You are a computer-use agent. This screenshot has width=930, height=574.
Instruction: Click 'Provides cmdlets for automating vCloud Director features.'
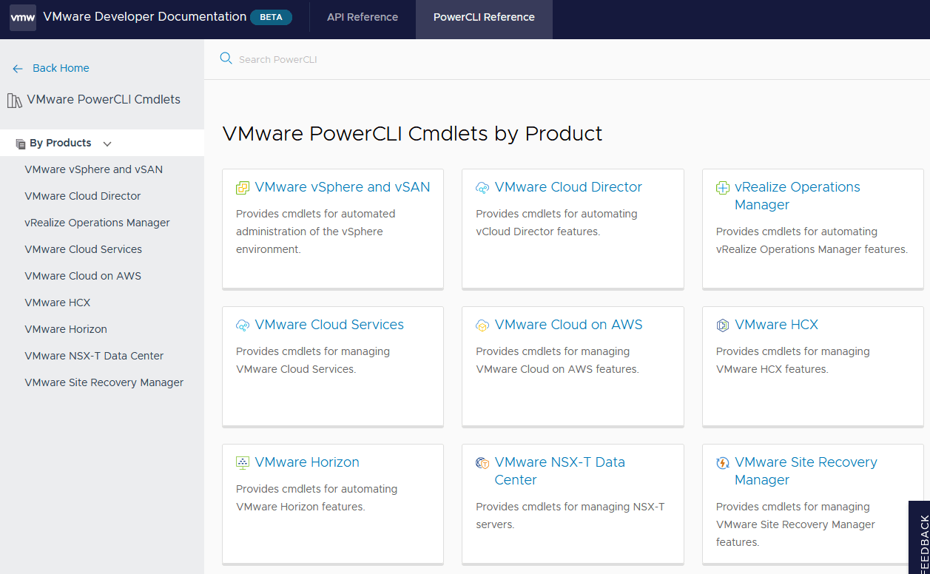(x=556, y=223)
